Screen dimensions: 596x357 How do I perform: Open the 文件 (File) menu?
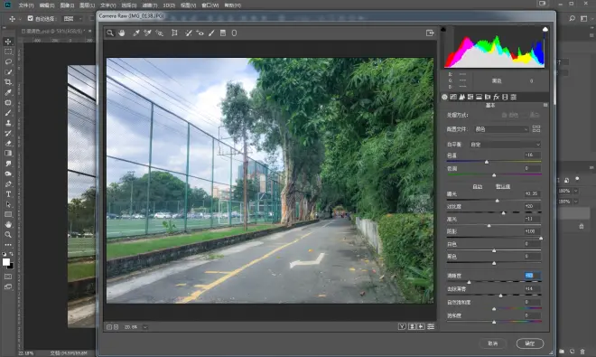coord(26,5)
